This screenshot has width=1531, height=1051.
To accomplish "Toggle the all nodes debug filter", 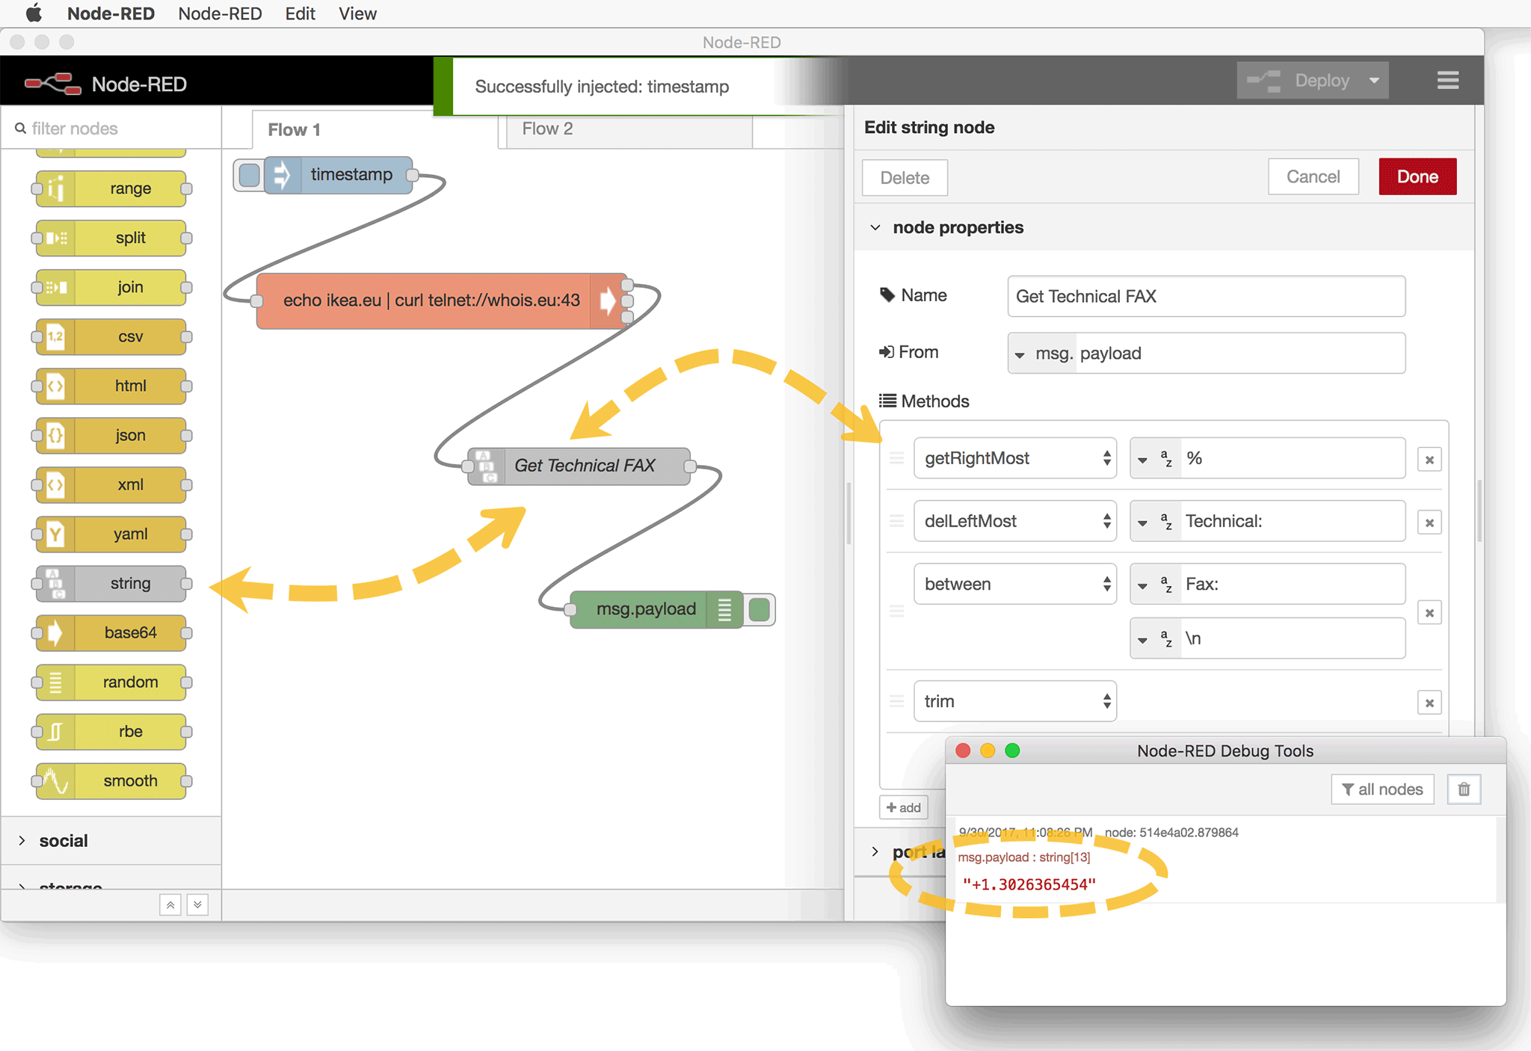I will coord(1382,789).
